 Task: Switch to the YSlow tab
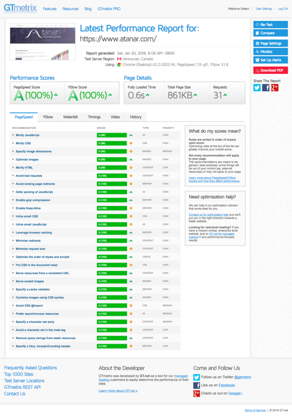pyautogui.click(x=48, y=117)
